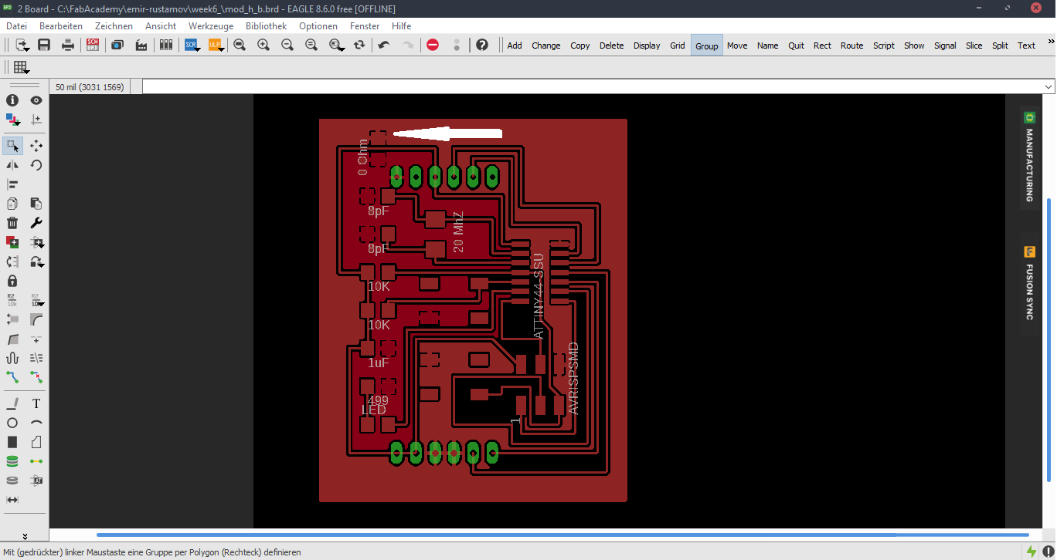Open the Help question mark icon

click(482, 45)
